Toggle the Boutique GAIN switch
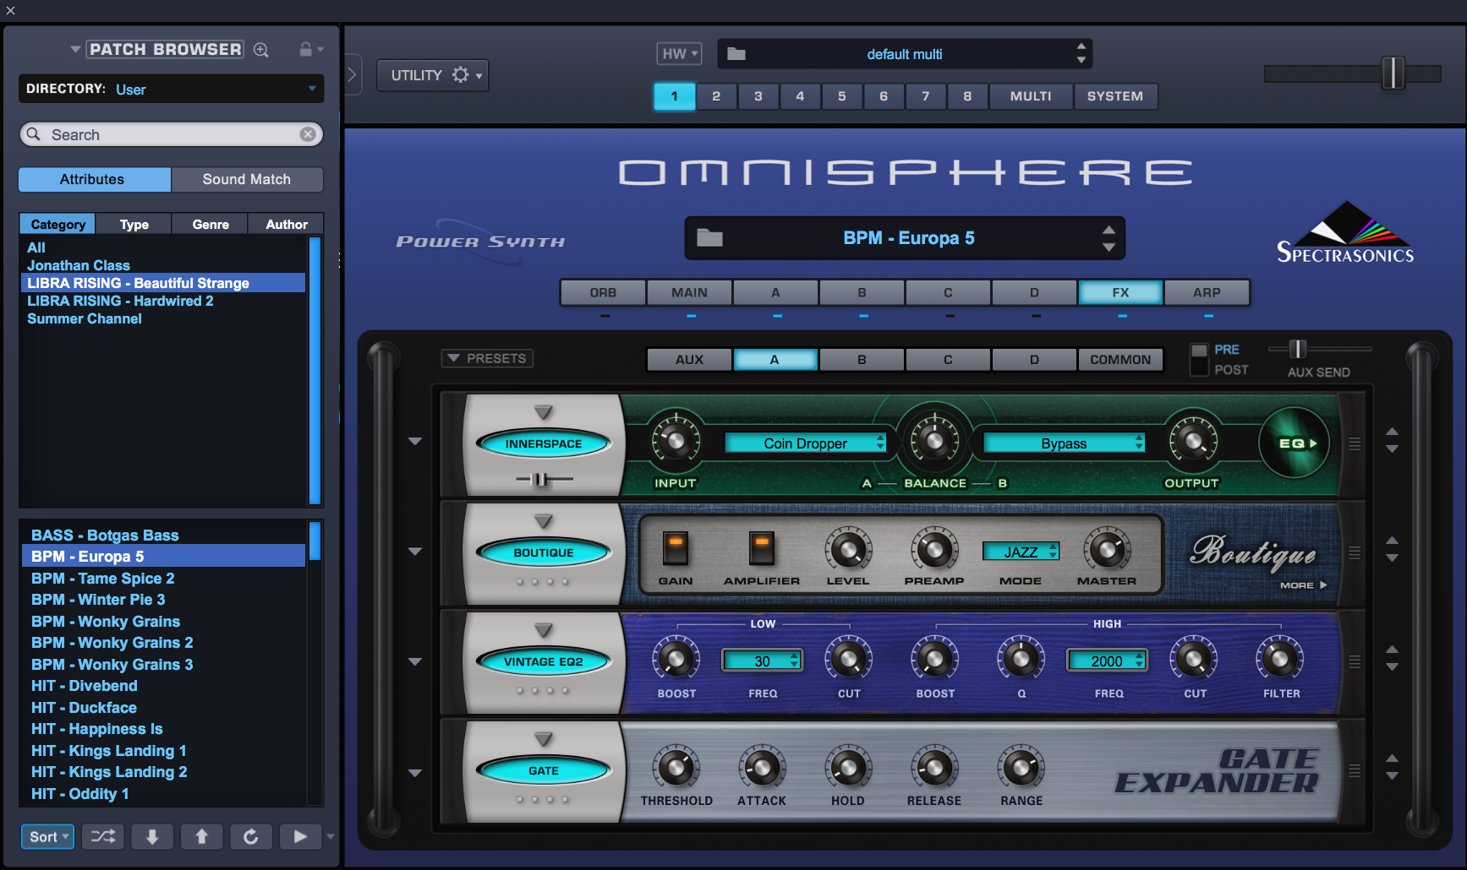The width and height of the screenshot is (1467, 870). pos(675,548)
